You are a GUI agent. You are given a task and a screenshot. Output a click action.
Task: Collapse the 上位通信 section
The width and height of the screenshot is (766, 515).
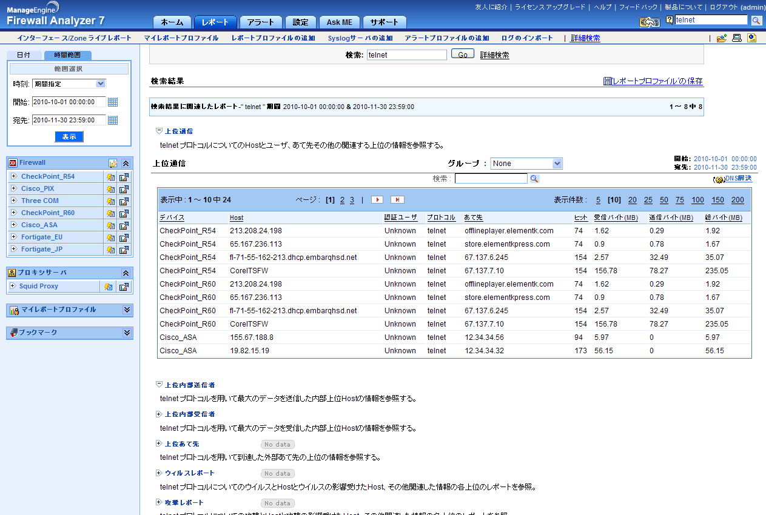click(159, 131)
